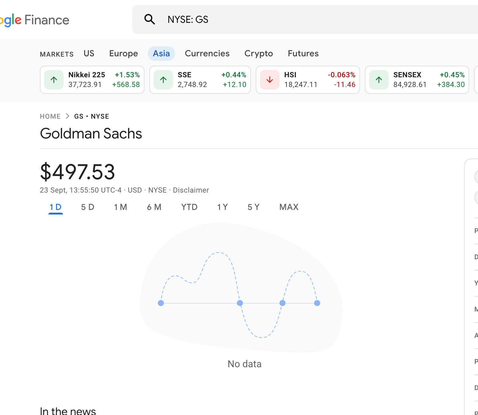Screen dimensions: 478x415
Task: Open the Crypto markets tab
Action: [259, 54]
